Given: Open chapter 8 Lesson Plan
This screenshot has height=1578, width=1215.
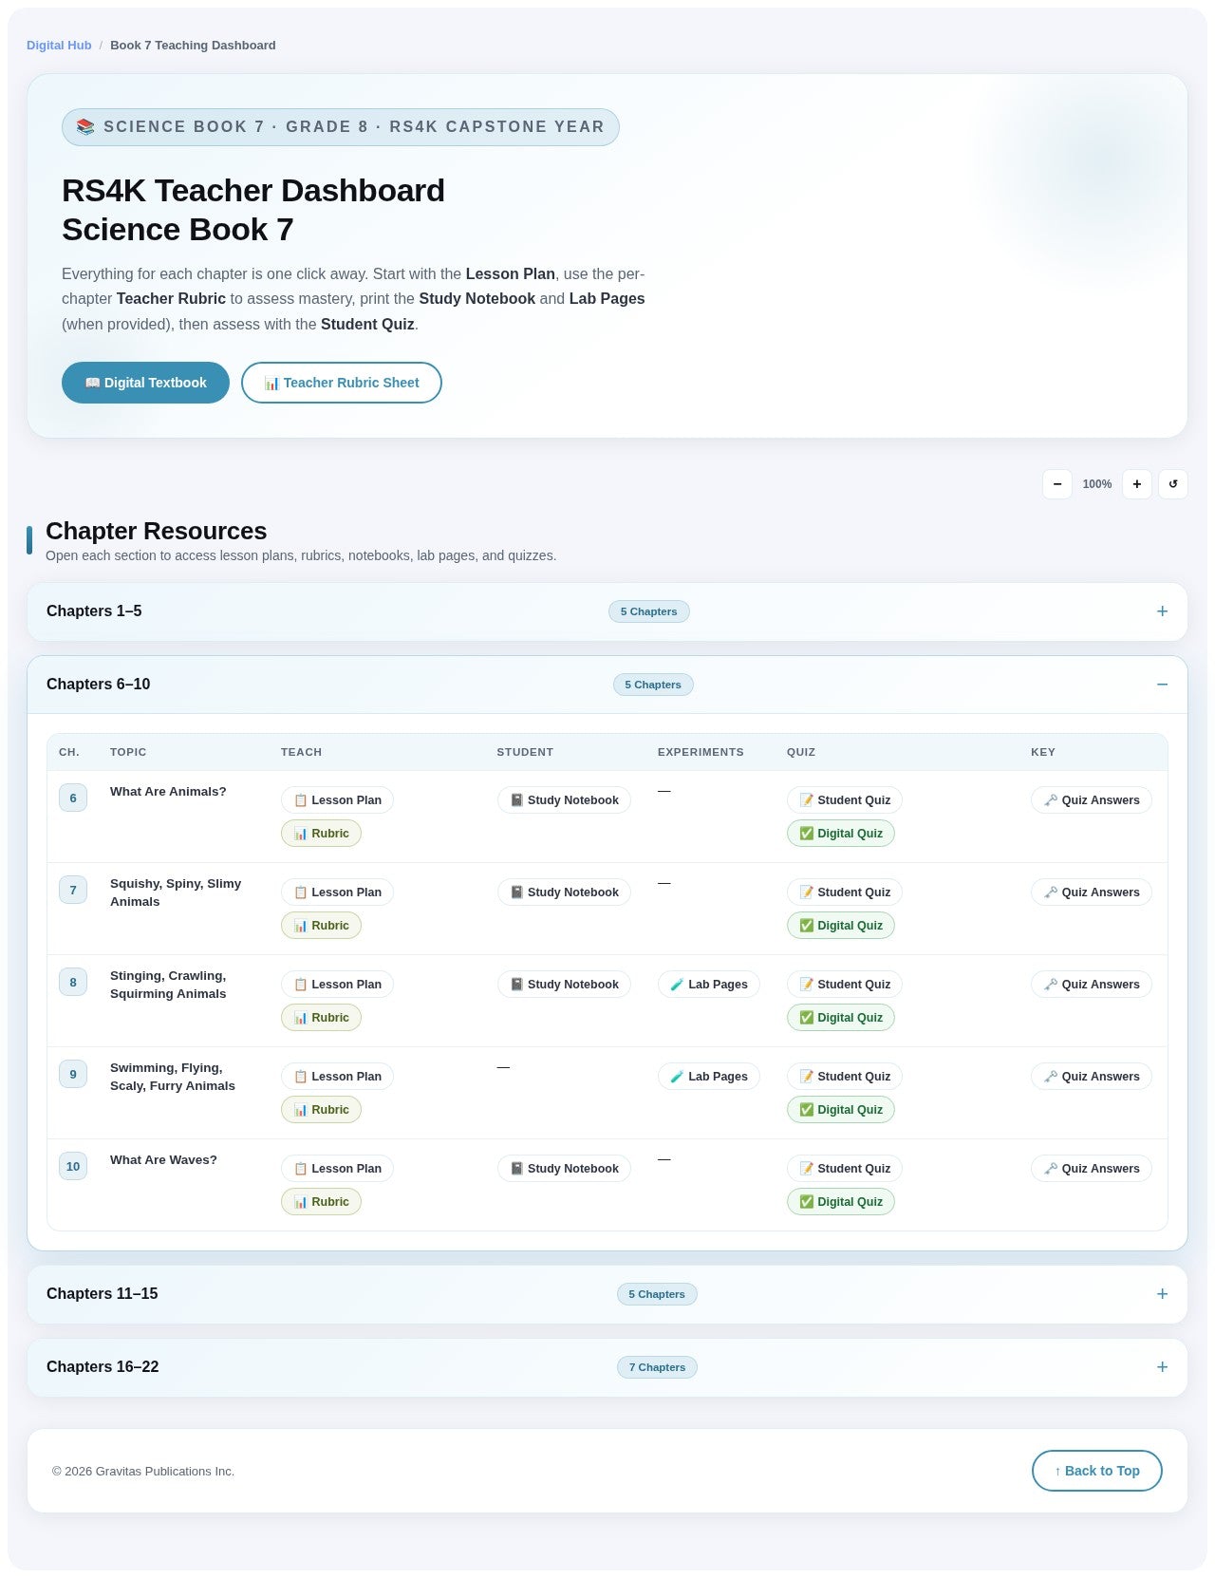Looking at the screenshot, I should (337, 985).
